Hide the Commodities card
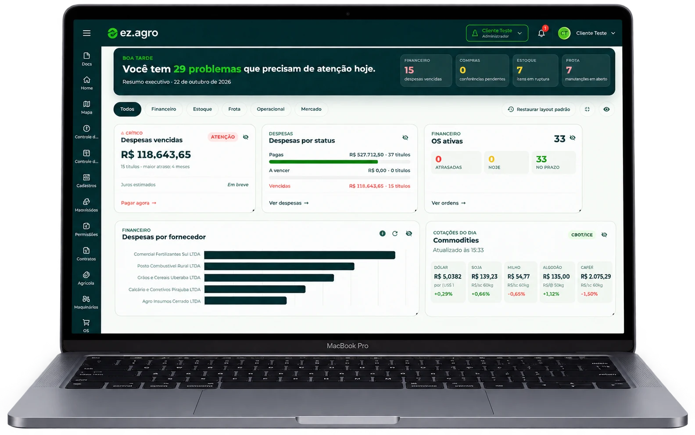 [604, 235]
